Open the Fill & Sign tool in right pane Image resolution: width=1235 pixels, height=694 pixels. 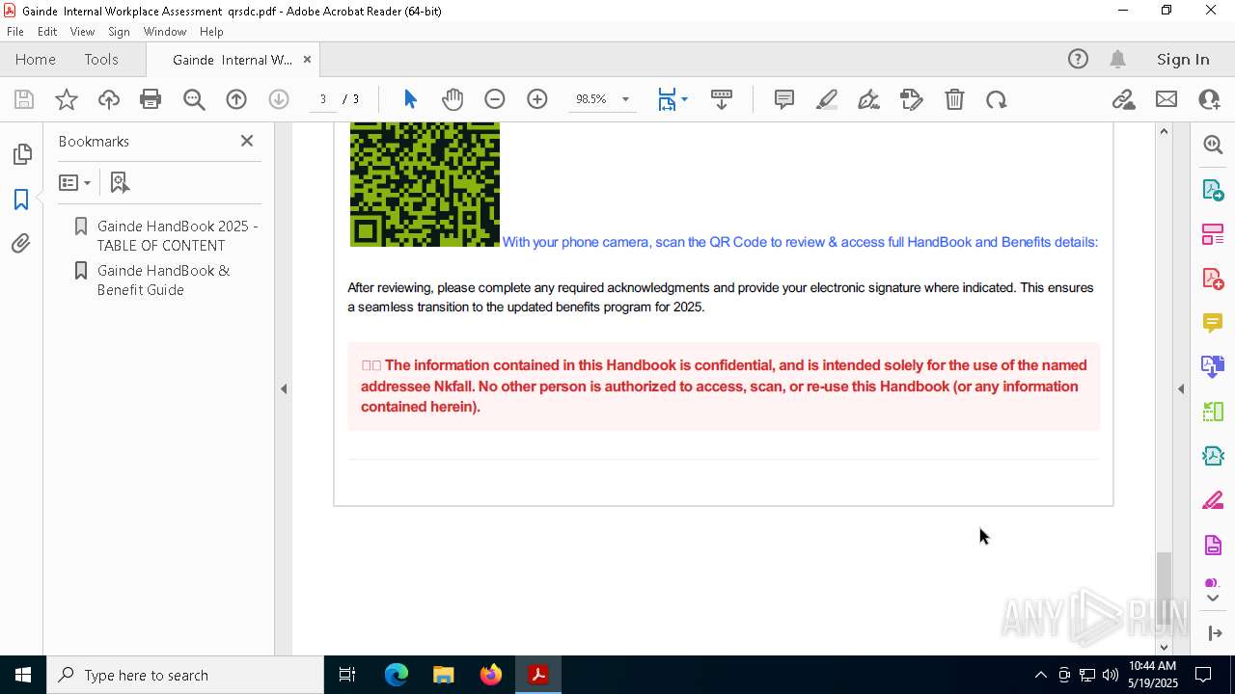tap(1213, 501)
